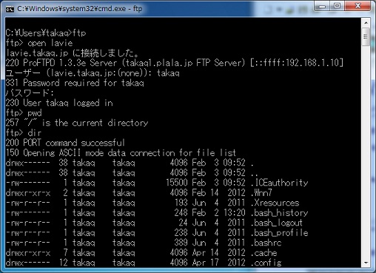The width and height of the screenshot is (376, 273).
Task: Minimize the cmd.exe ftp window
Action: (x=322, y=6)
